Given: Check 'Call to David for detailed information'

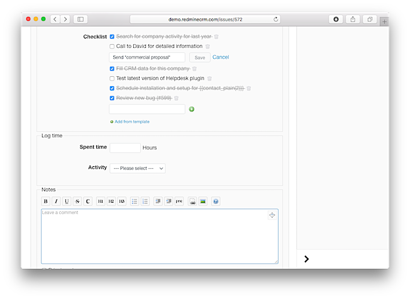Looking at the screenshot, I should pos(112,47).
